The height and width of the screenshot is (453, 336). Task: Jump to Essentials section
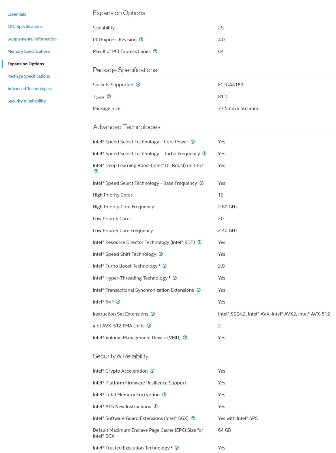(x=17, y=14)
